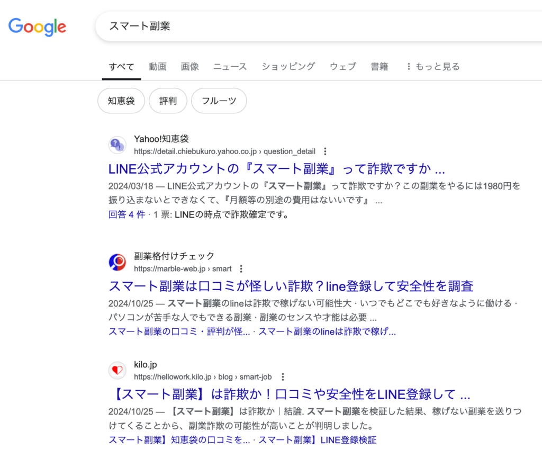Open 副業格付けチェック result favicon
Screen dimensions: 542x458
coord(118,262)
